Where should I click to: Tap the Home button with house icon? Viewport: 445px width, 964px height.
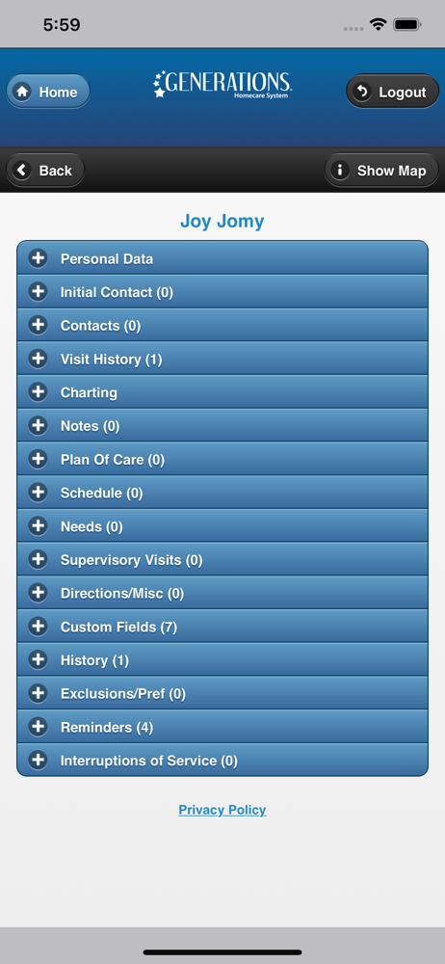48,92
